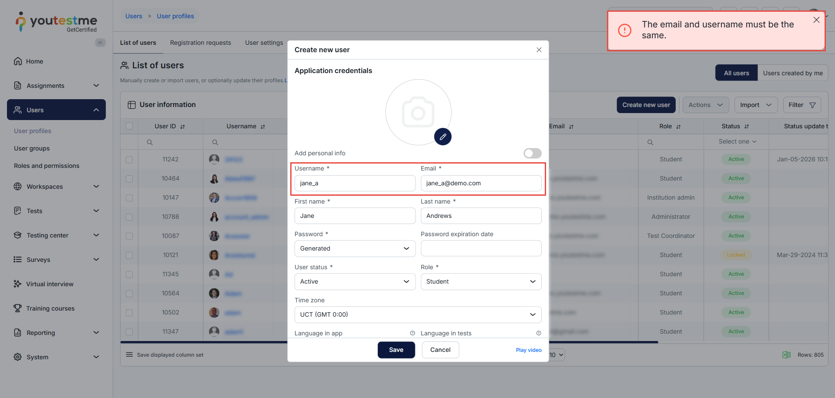Click the Save button in the dialog
Screen dimensions: 835x398
click(396, 350)
